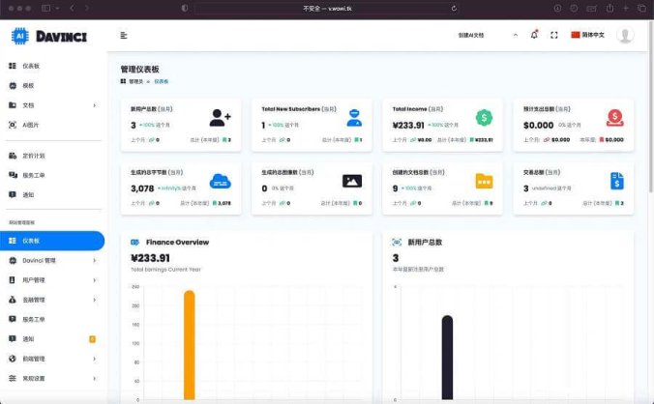654x404 pixels.
Task: Select 定价计划 in the sidebar
Action: (34, 156)
